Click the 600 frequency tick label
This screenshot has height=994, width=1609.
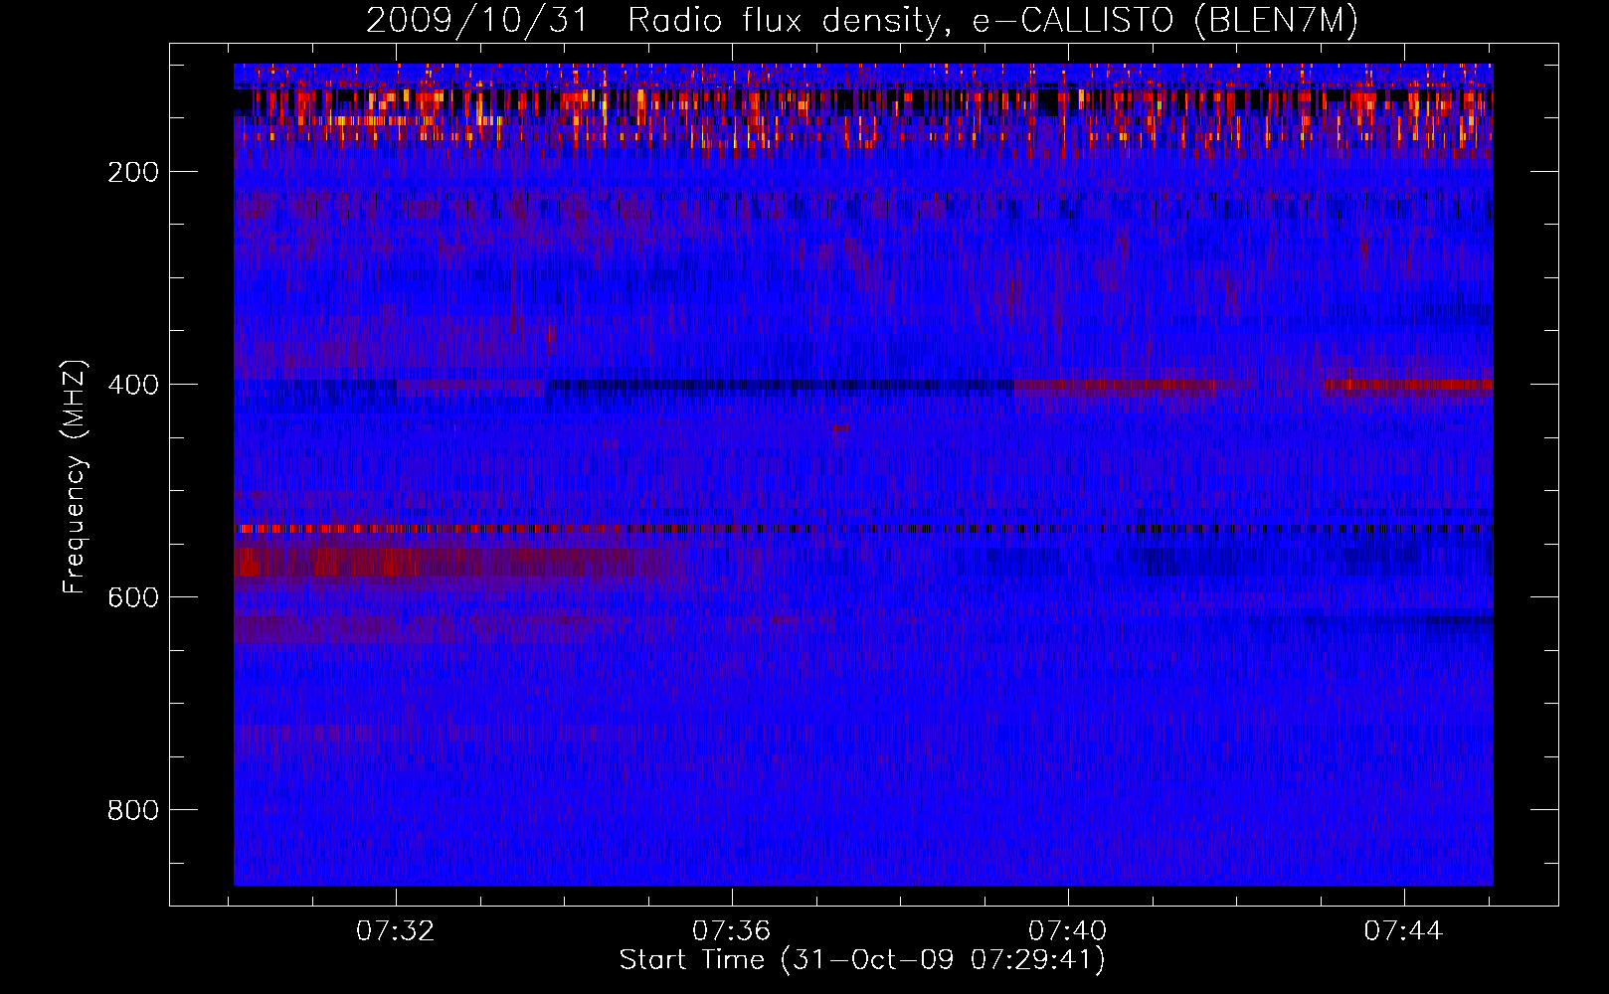(133, 597)
